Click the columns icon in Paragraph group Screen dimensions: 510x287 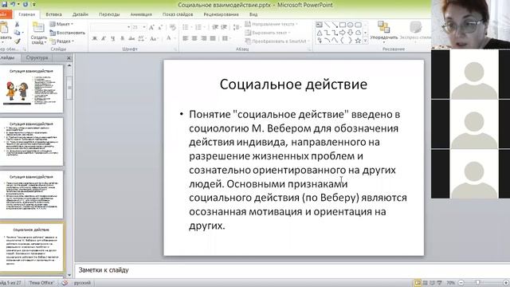point(226,38)
